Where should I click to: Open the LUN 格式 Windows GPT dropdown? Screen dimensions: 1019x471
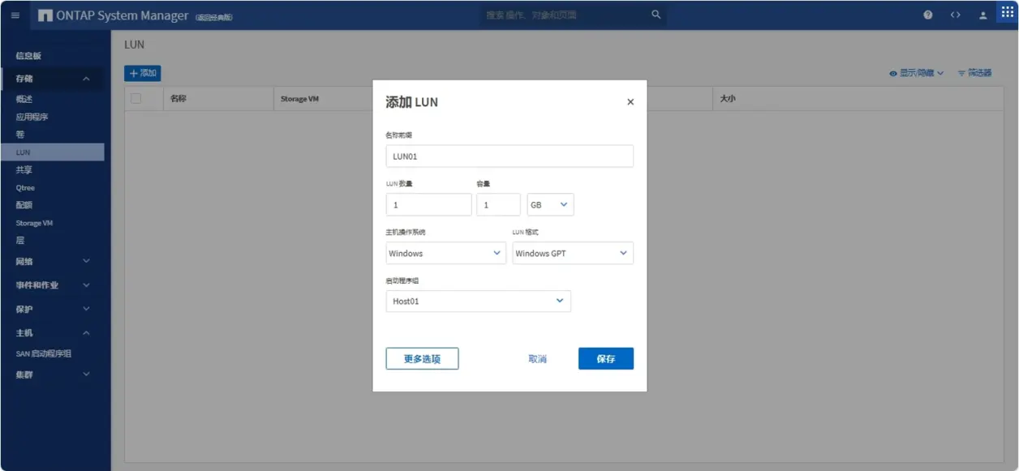(x=573, y=253)
